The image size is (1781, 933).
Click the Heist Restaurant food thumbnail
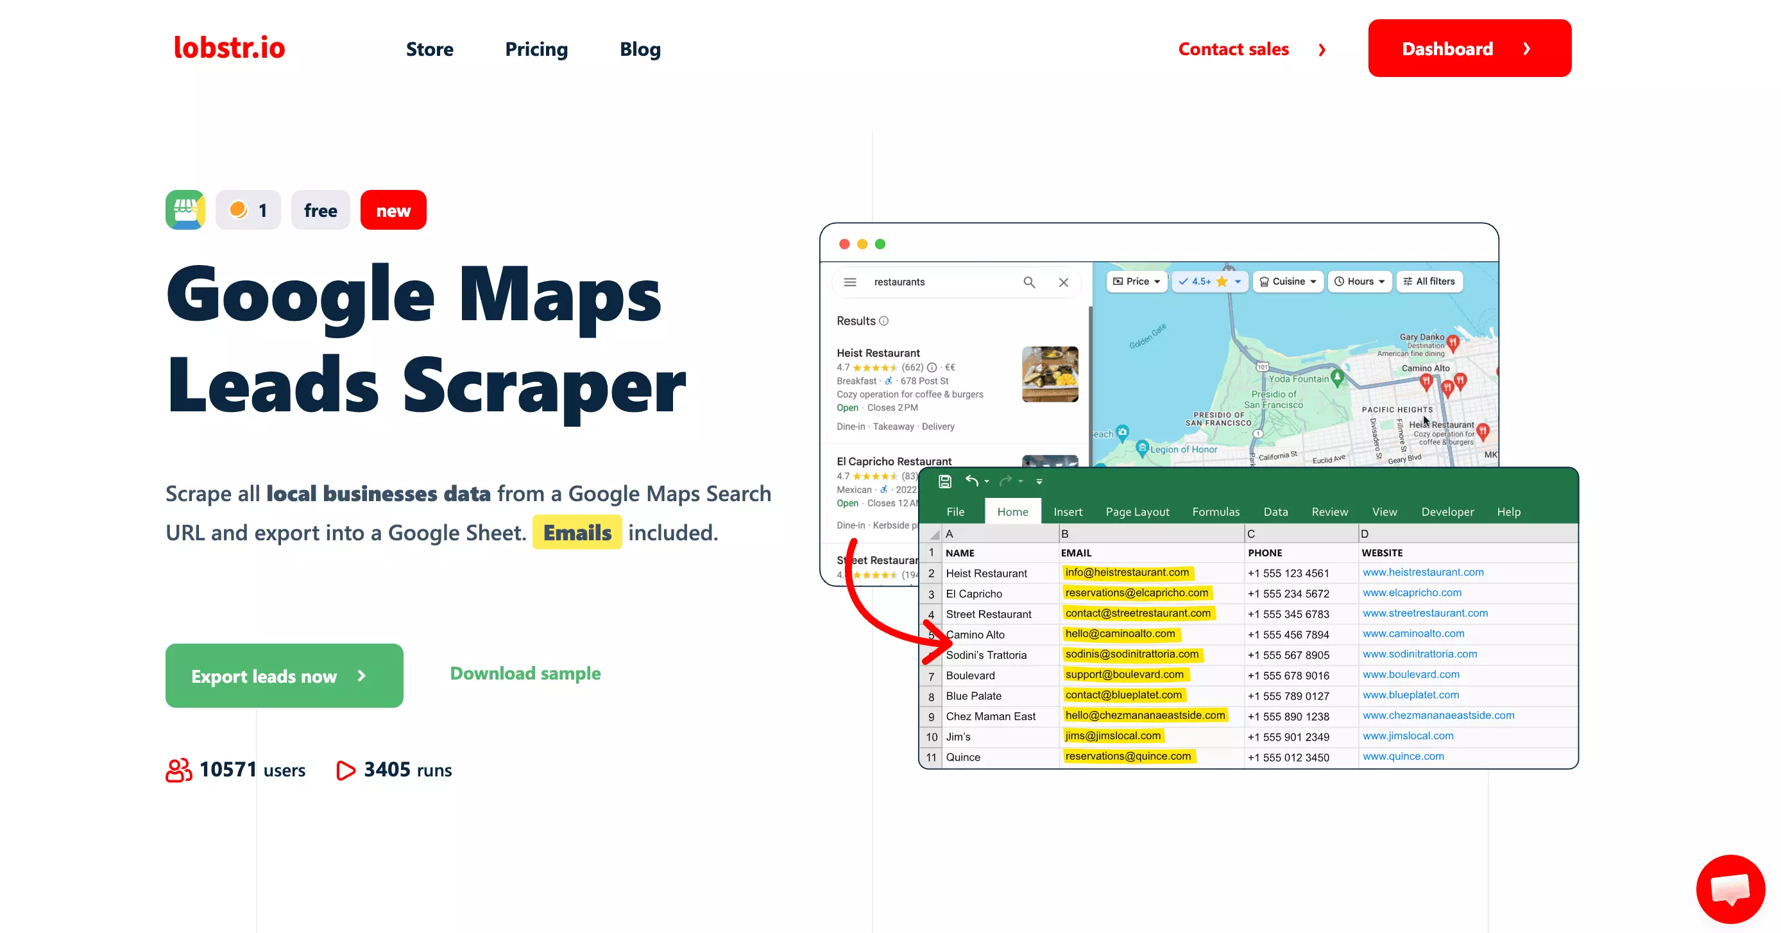tap(1050, 374)
